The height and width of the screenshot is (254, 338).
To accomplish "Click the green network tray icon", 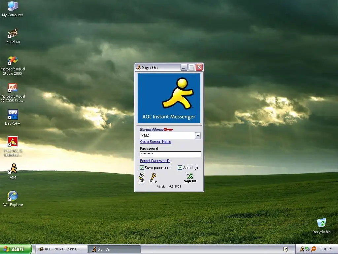I will 308,249.
